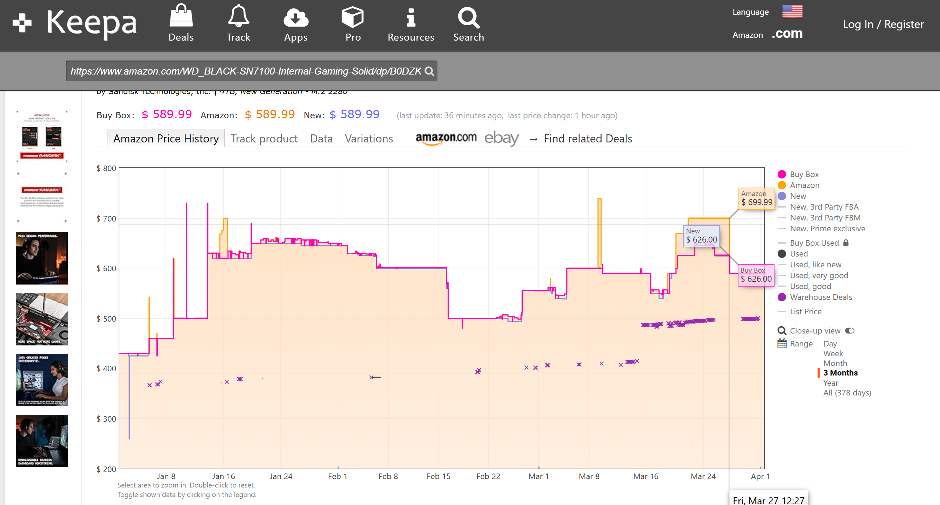Open the Deals section in Keepa

[x=181, y=22]
